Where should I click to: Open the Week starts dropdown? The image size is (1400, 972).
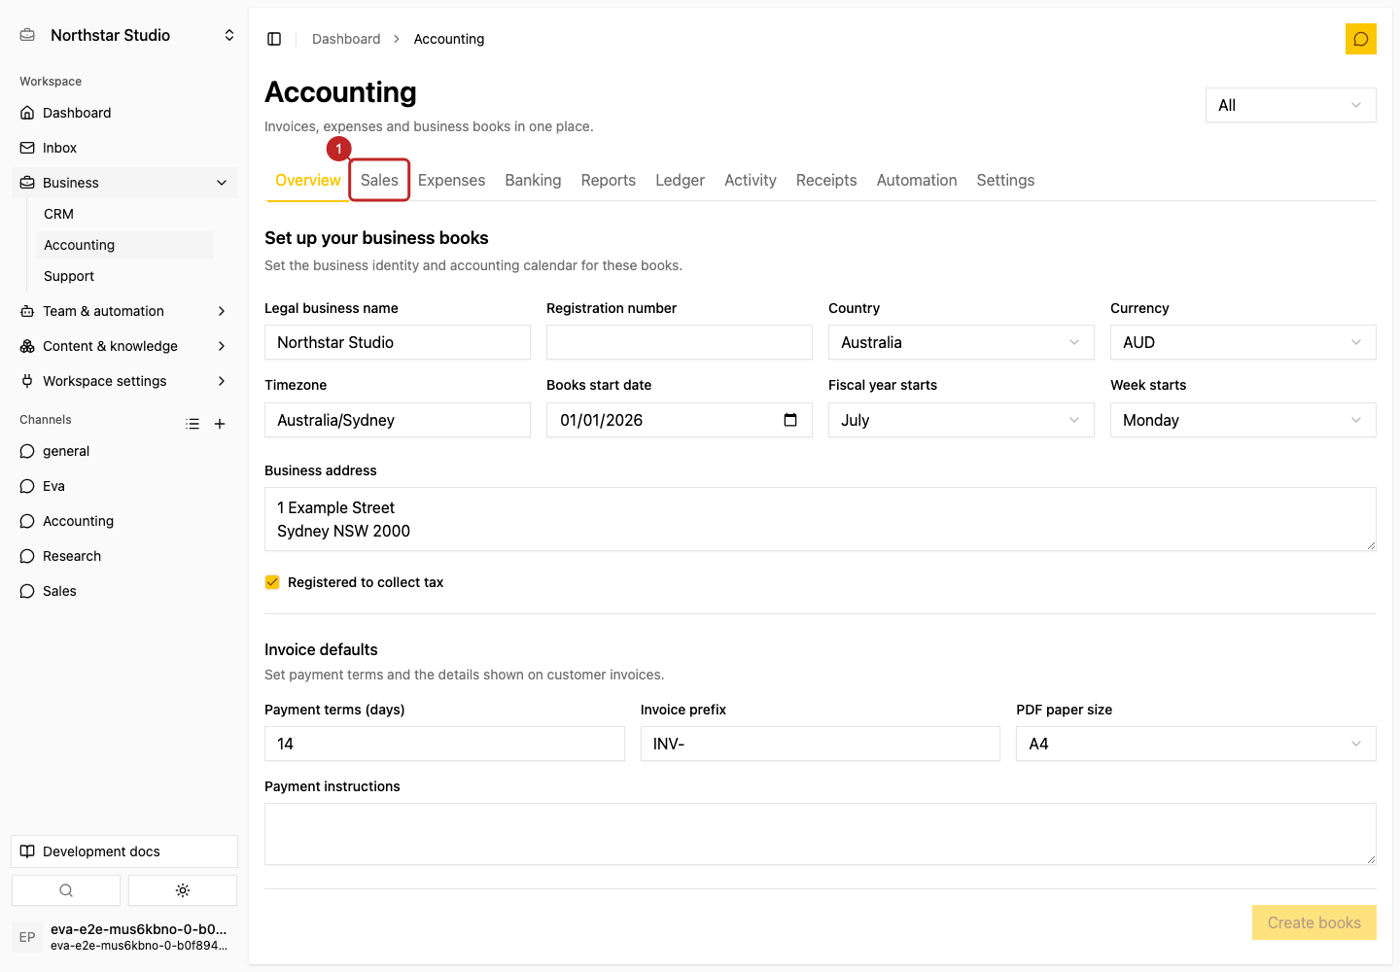click(x=1243, y=420)
